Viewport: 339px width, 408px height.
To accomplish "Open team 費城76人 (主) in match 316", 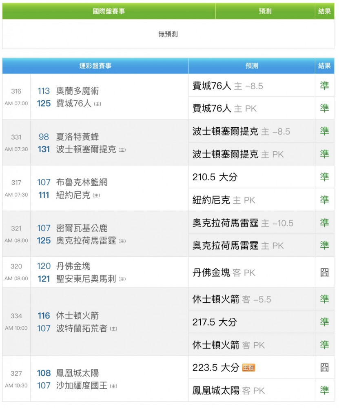I will pyautogui.click(x=79, y=104).
